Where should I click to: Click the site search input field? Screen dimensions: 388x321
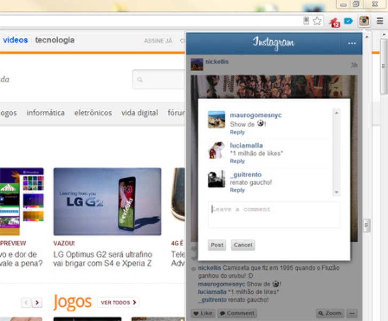[x=159, y=80]
